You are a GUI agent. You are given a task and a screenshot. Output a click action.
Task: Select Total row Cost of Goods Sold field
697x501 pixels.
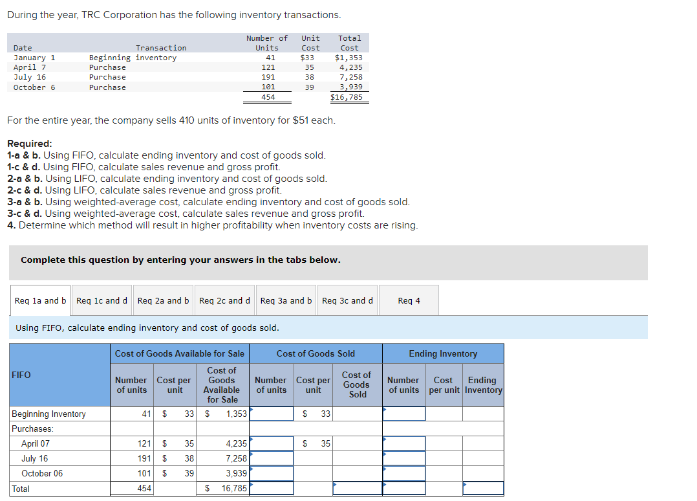358,489
